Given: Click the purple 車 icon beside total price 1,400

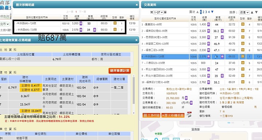Looking at the screenshot, I should point(209,24).
